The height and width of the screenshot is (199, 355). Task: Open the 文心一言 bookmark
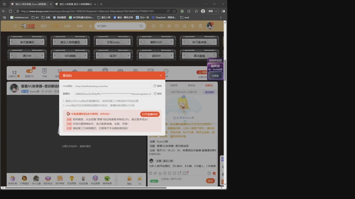pos(142,17)
